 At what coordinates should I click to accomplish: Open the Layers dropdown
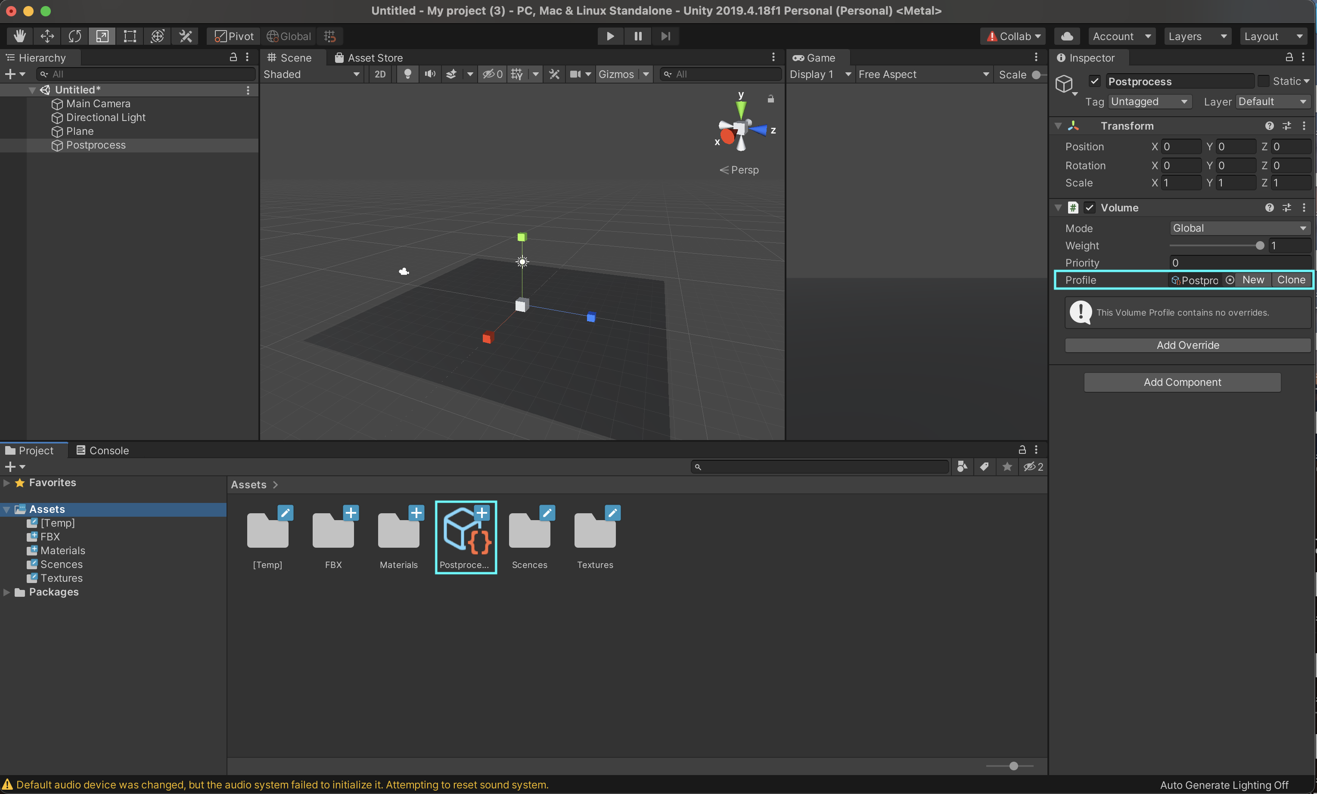pyautogui.click(x=1197, y=36)
